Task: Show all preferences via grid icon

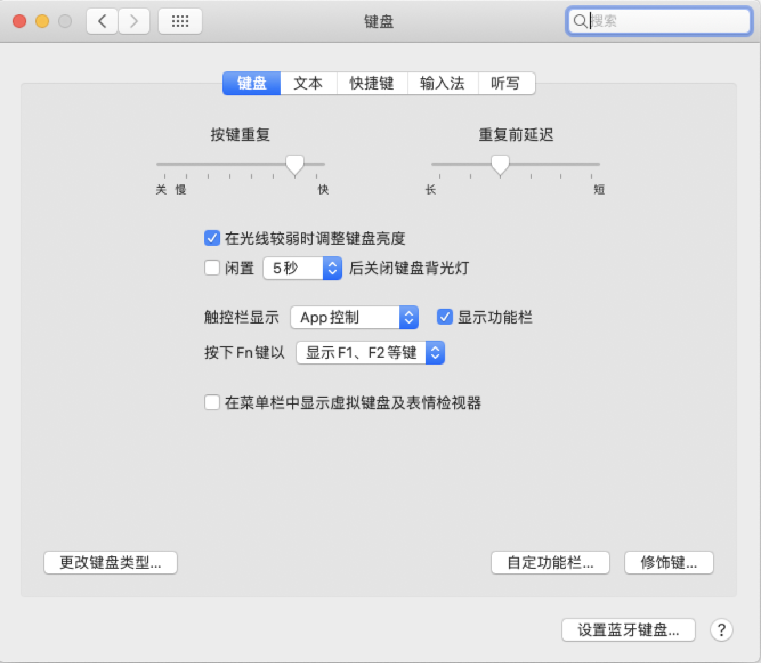Action: click(180, 21)
